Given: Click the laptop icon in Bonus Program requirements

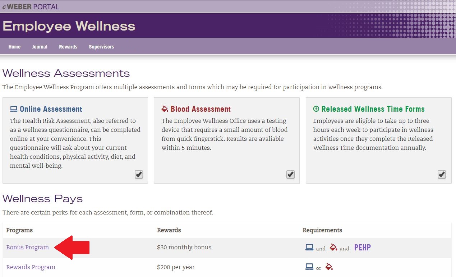Looking at the screenshot, I should [x=309, y=247].
